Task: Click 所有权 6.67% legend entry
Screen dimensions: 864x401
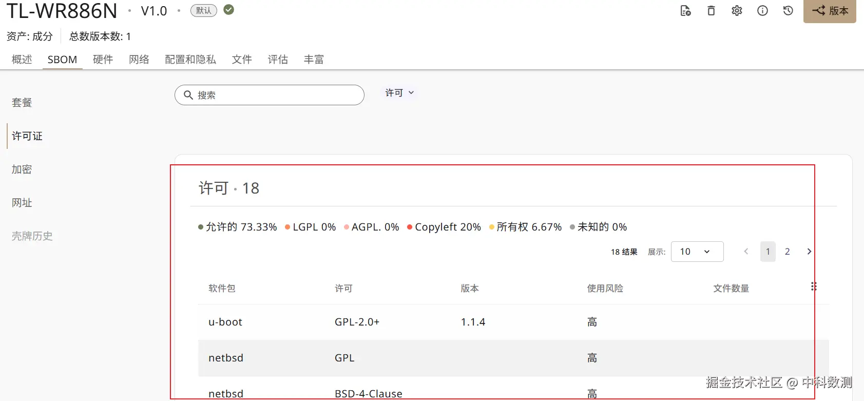Action: point(525,227)
